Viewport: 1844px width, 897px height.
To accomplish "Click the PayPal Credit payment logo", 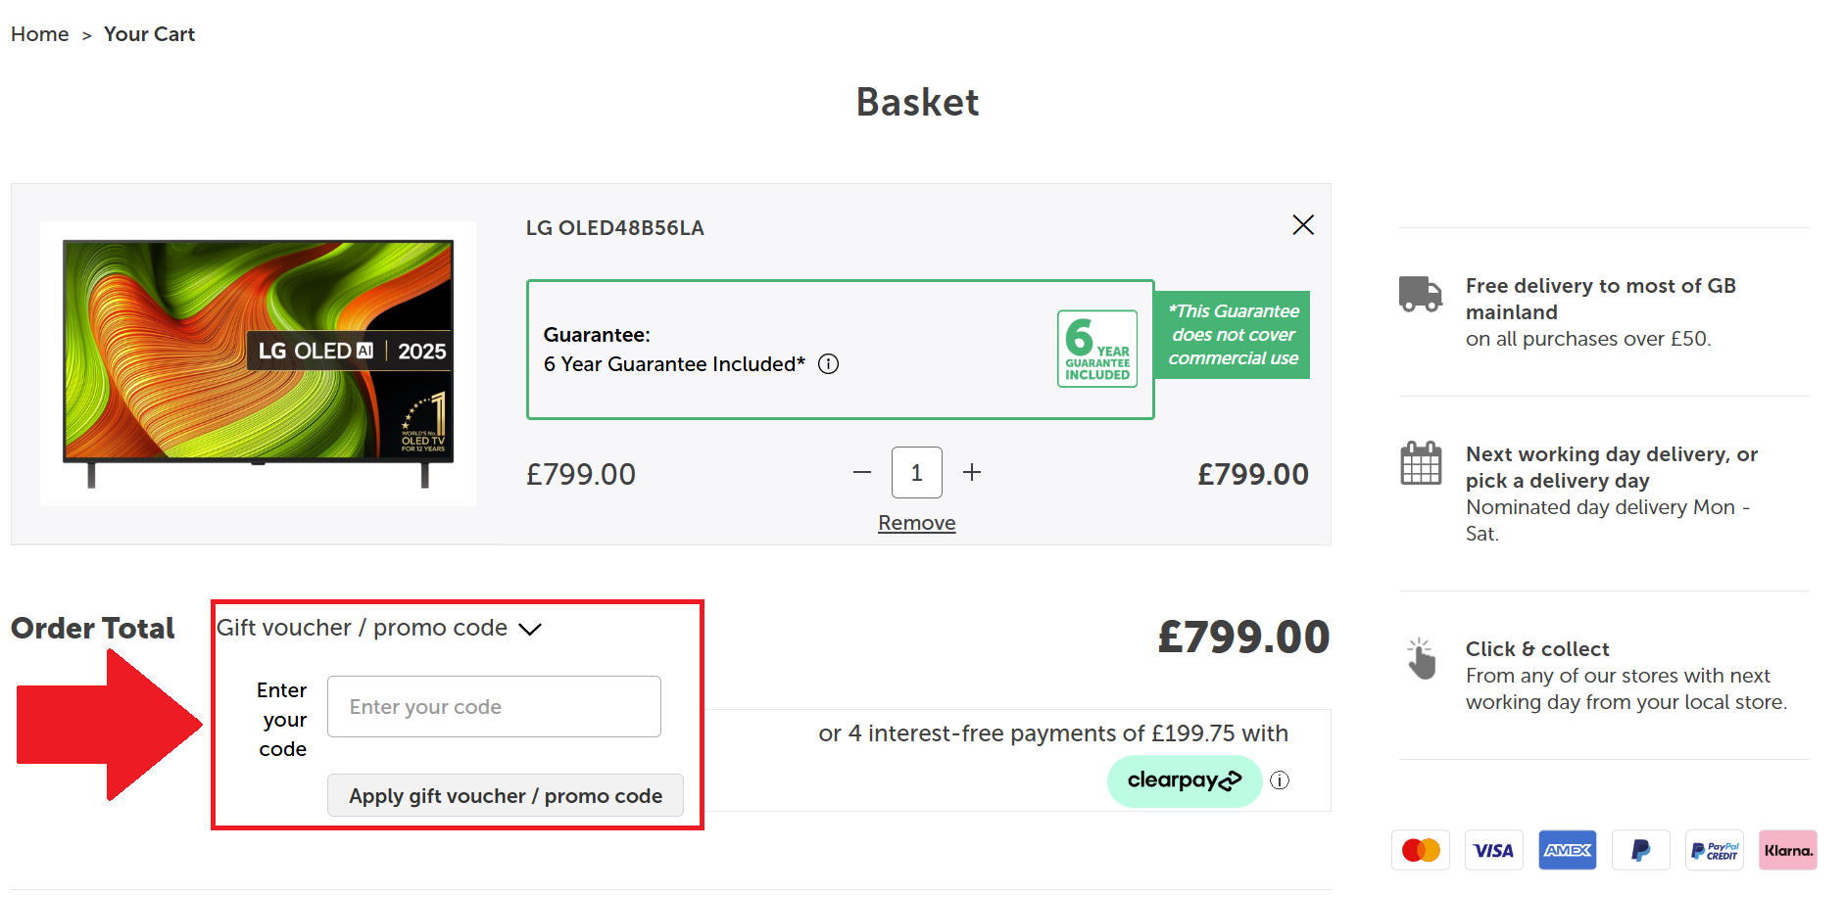I will point(1714,850).
